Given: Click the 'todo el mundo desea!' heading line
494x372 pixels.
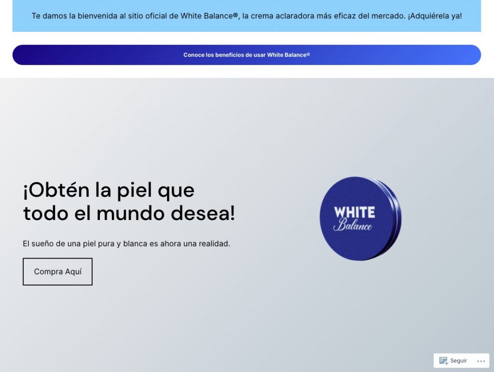Looking at the screenshot, I should point(129,213).
